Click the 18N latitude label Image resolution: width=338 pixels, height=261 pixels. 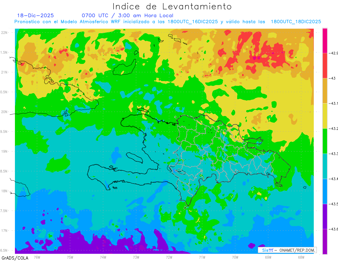(x=4, y=191)
